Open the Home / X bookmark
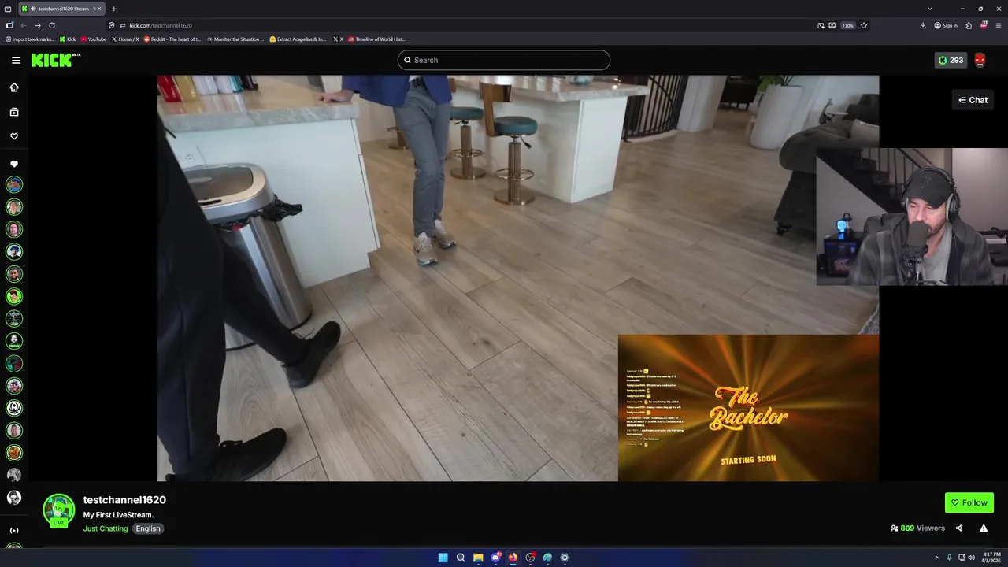1008x567 pixels. pos(125,39)
